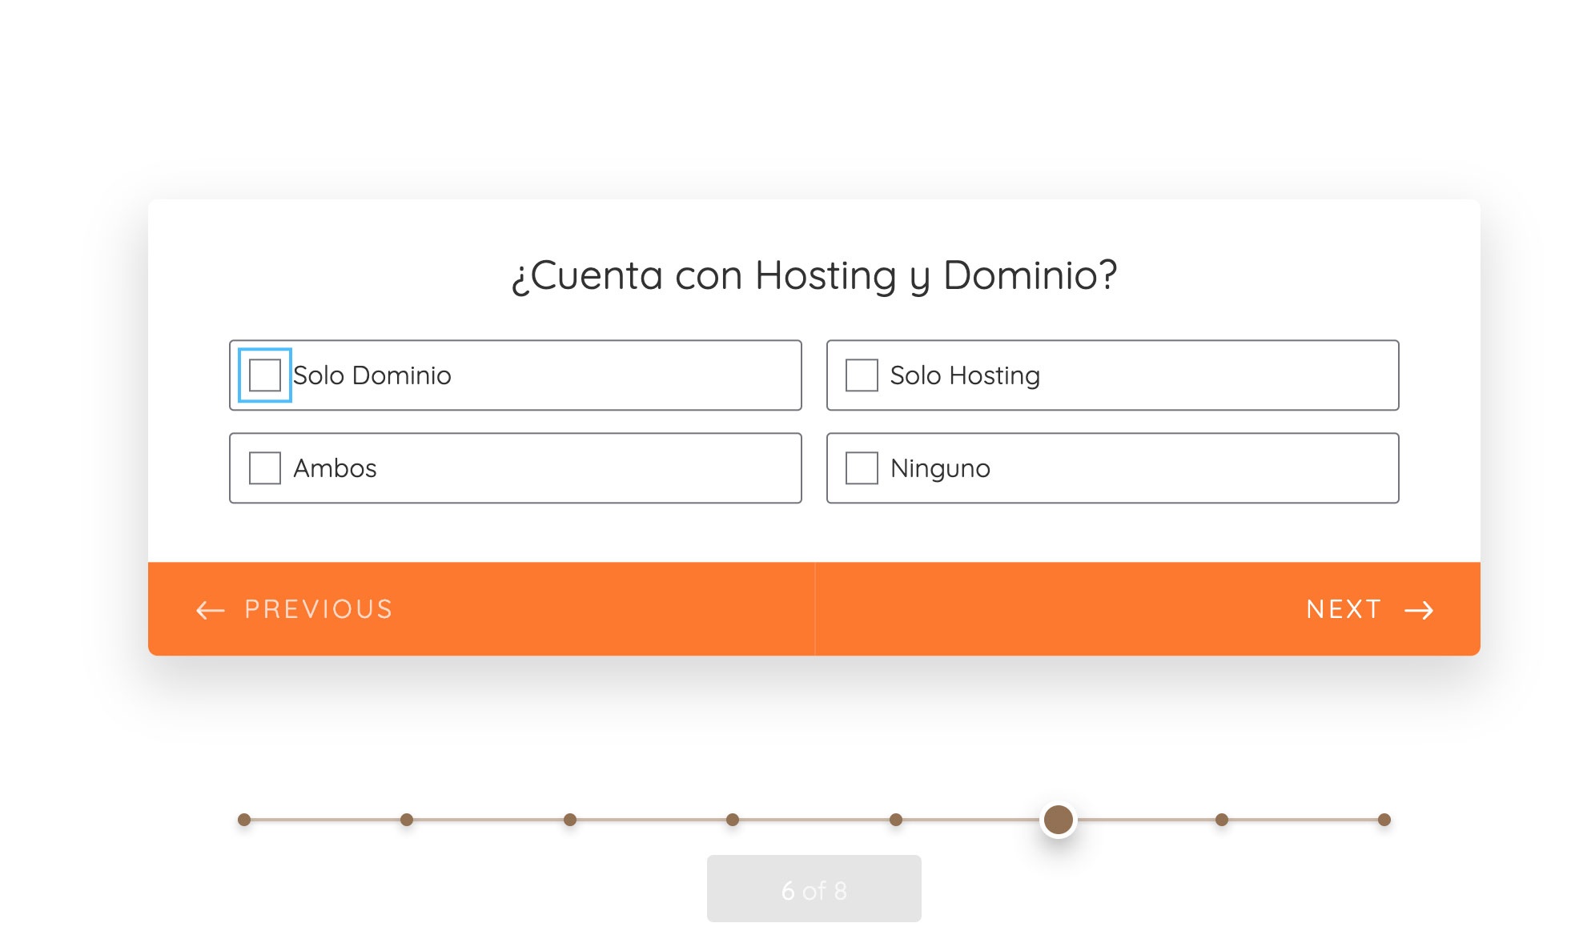Viewport: 1579px width, 935px height.
Task: Jump to the fifth progress dot
Action: [x=896, y=820]
